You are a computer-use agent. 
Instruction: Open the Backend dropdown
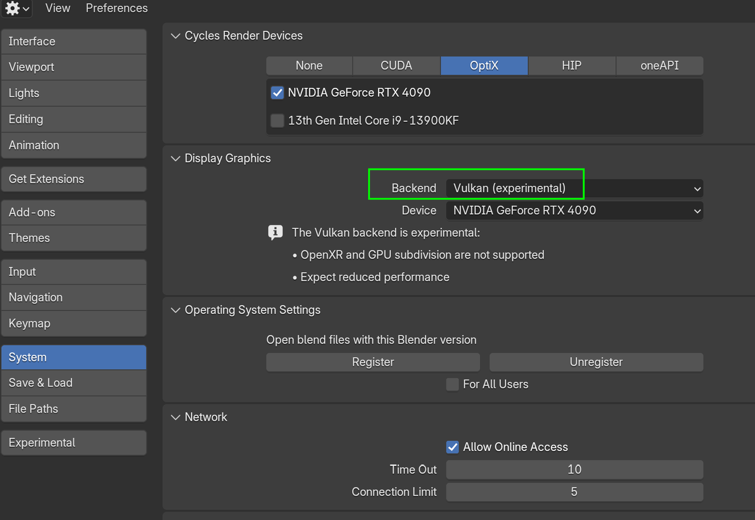click(x=574, y=188)
